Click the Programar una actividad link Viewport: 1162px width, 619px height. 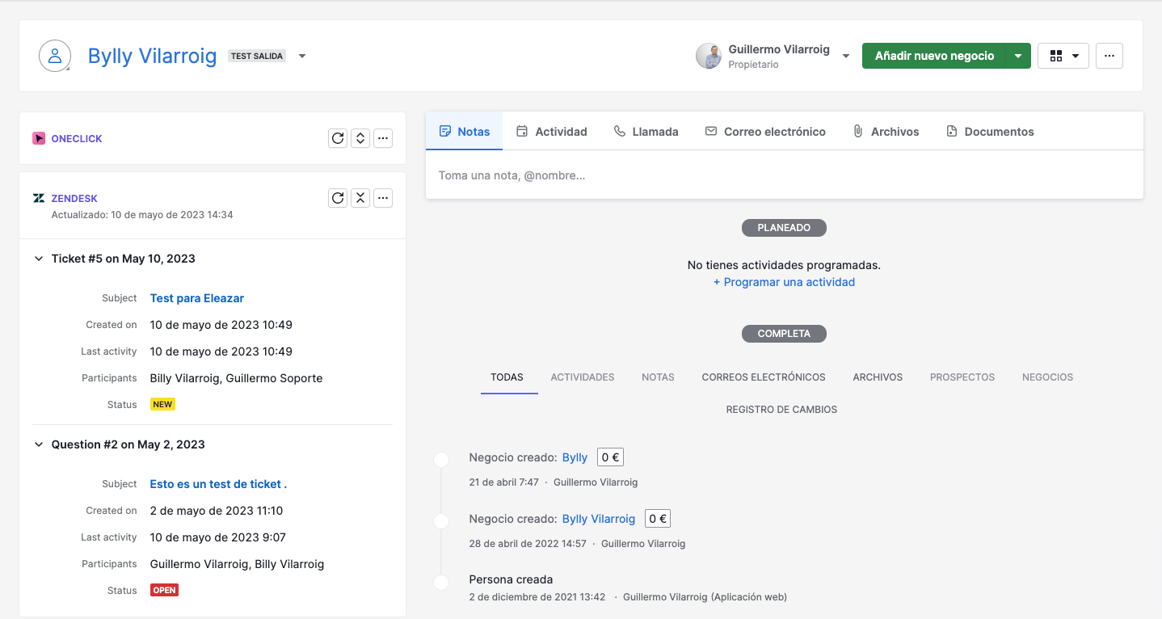(x=784, y=282)
